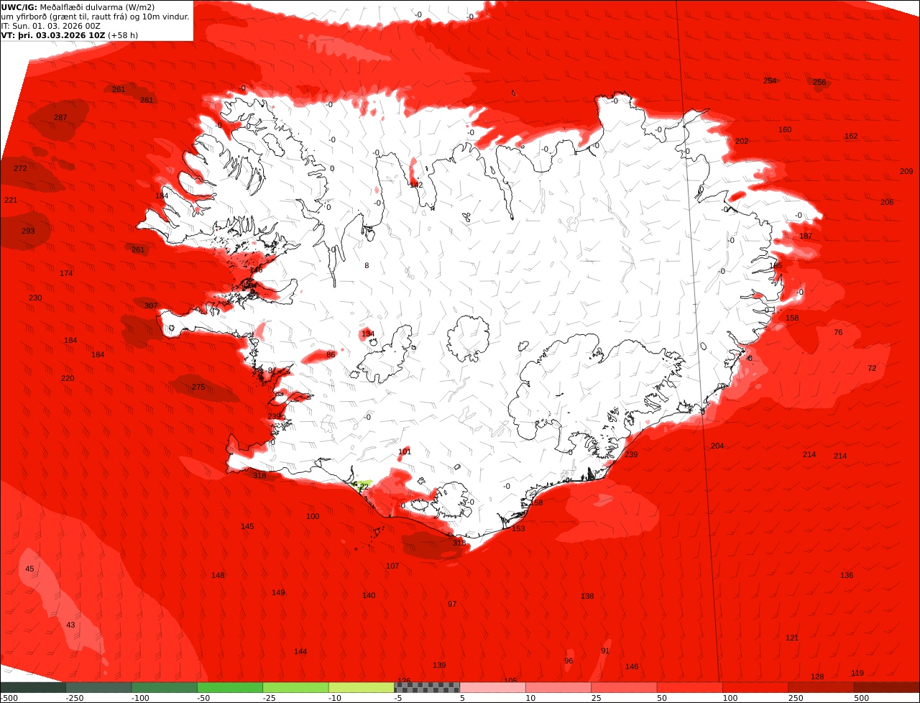Click the light red swatch between 25 and 50

[x=625, y=687]
